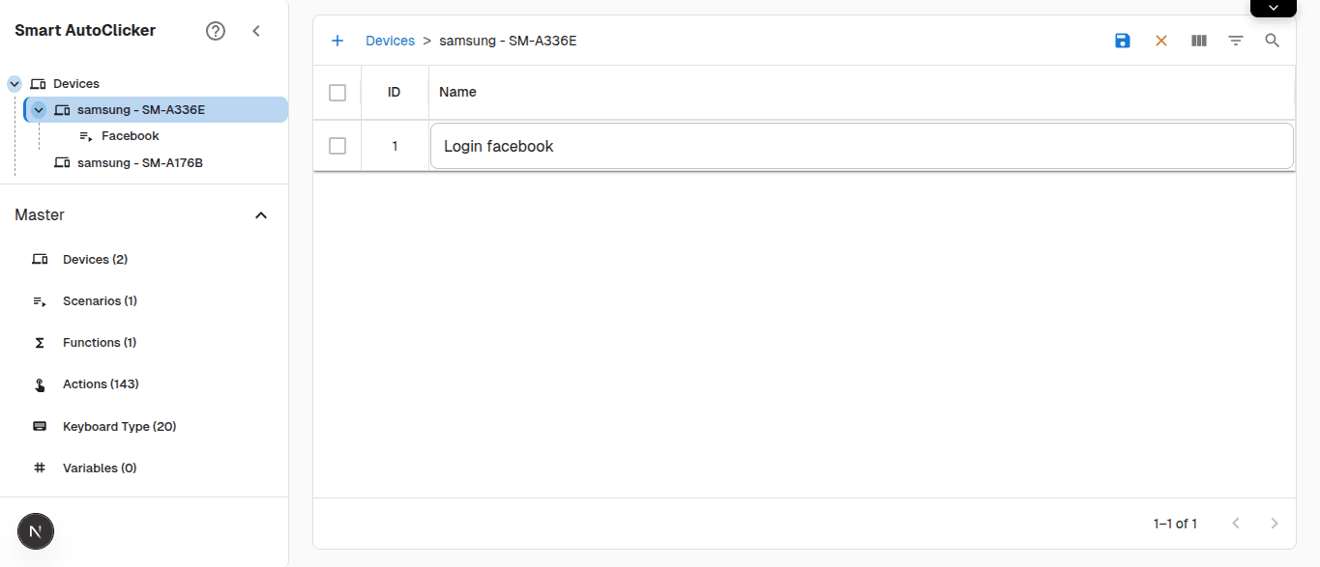Click the search magnifier icon

tap(1272, 41)
